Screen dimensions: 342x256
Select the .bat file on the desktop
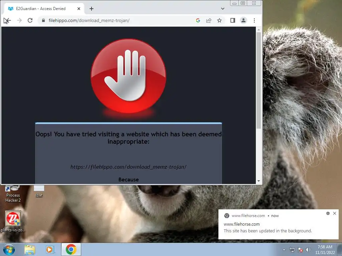click(39, 192)
